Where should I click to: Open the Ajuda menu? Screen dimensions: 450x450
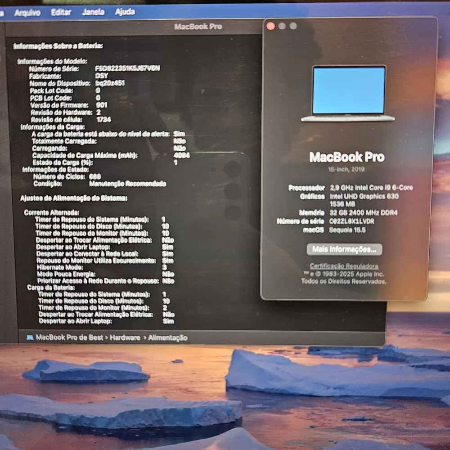coord(125,12)
